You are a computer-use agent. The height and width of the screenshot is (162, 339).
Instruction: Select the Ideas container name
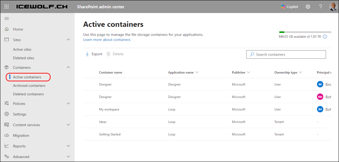point(103,122)
